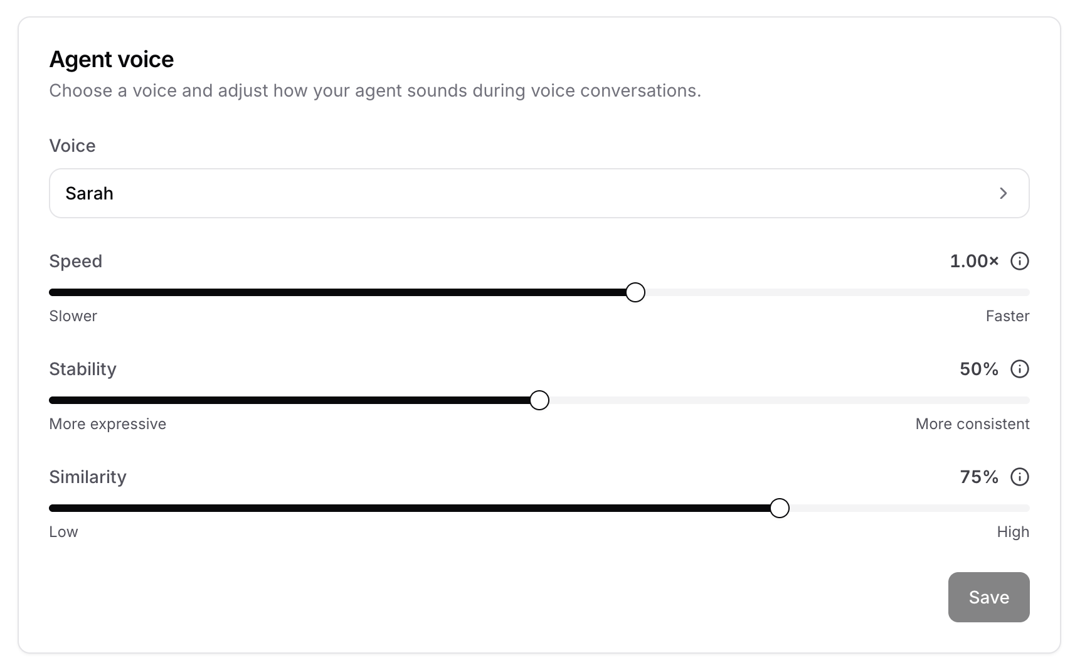This screenshot has height=670, width=1070.
Task: Click the 50% stability value
Action: tap(978, 370)
